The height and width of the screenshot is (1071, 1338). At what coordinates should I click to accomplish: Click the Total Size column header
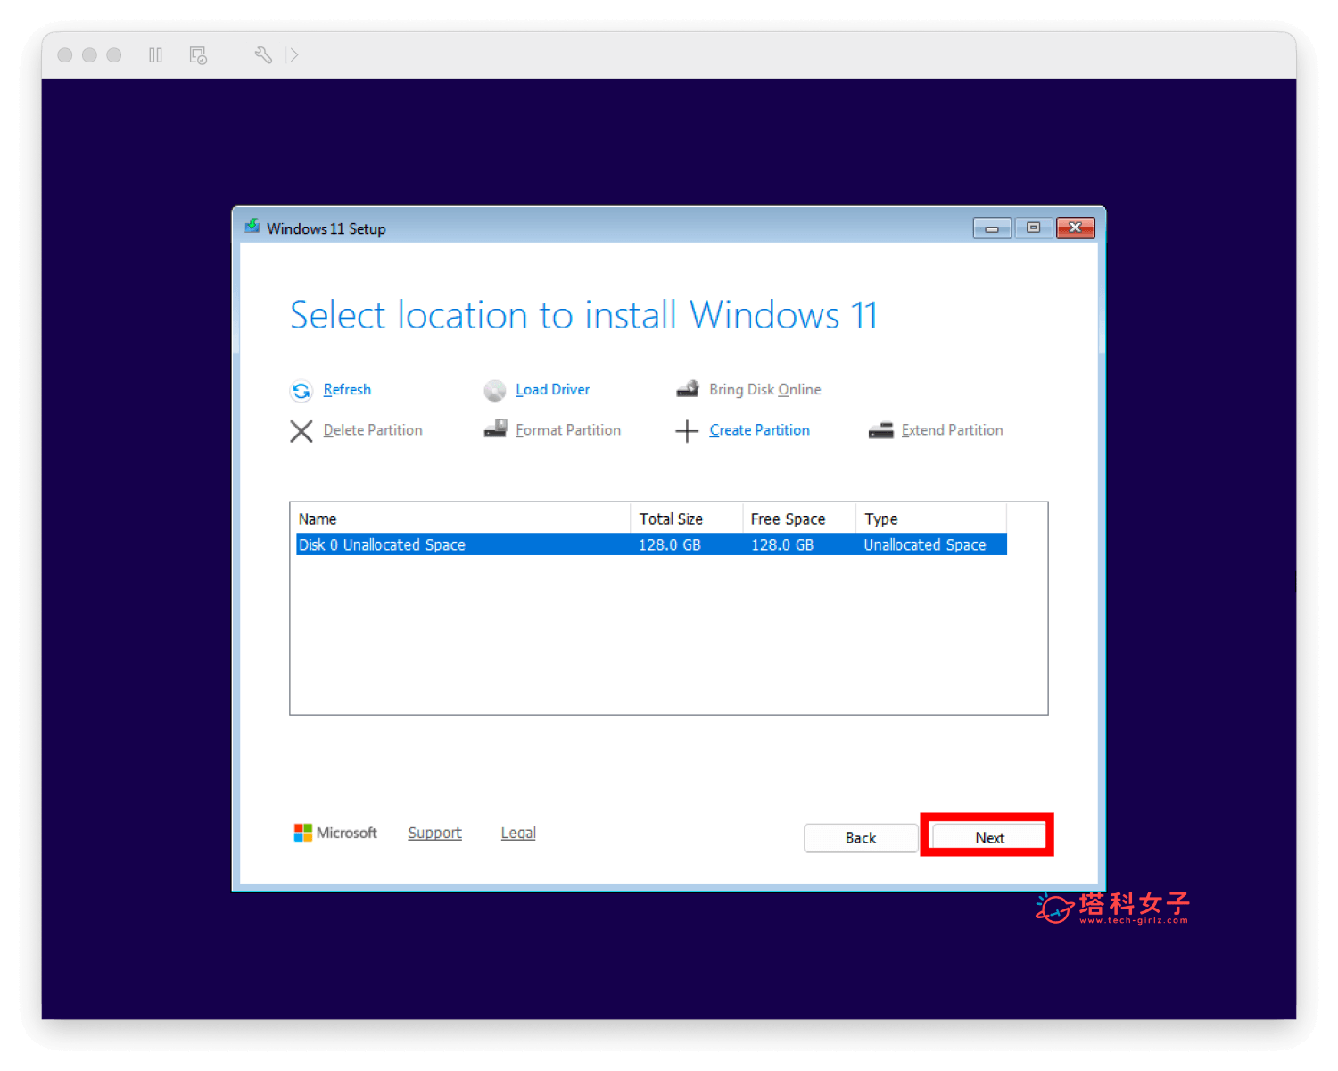(x=687, y=519)
